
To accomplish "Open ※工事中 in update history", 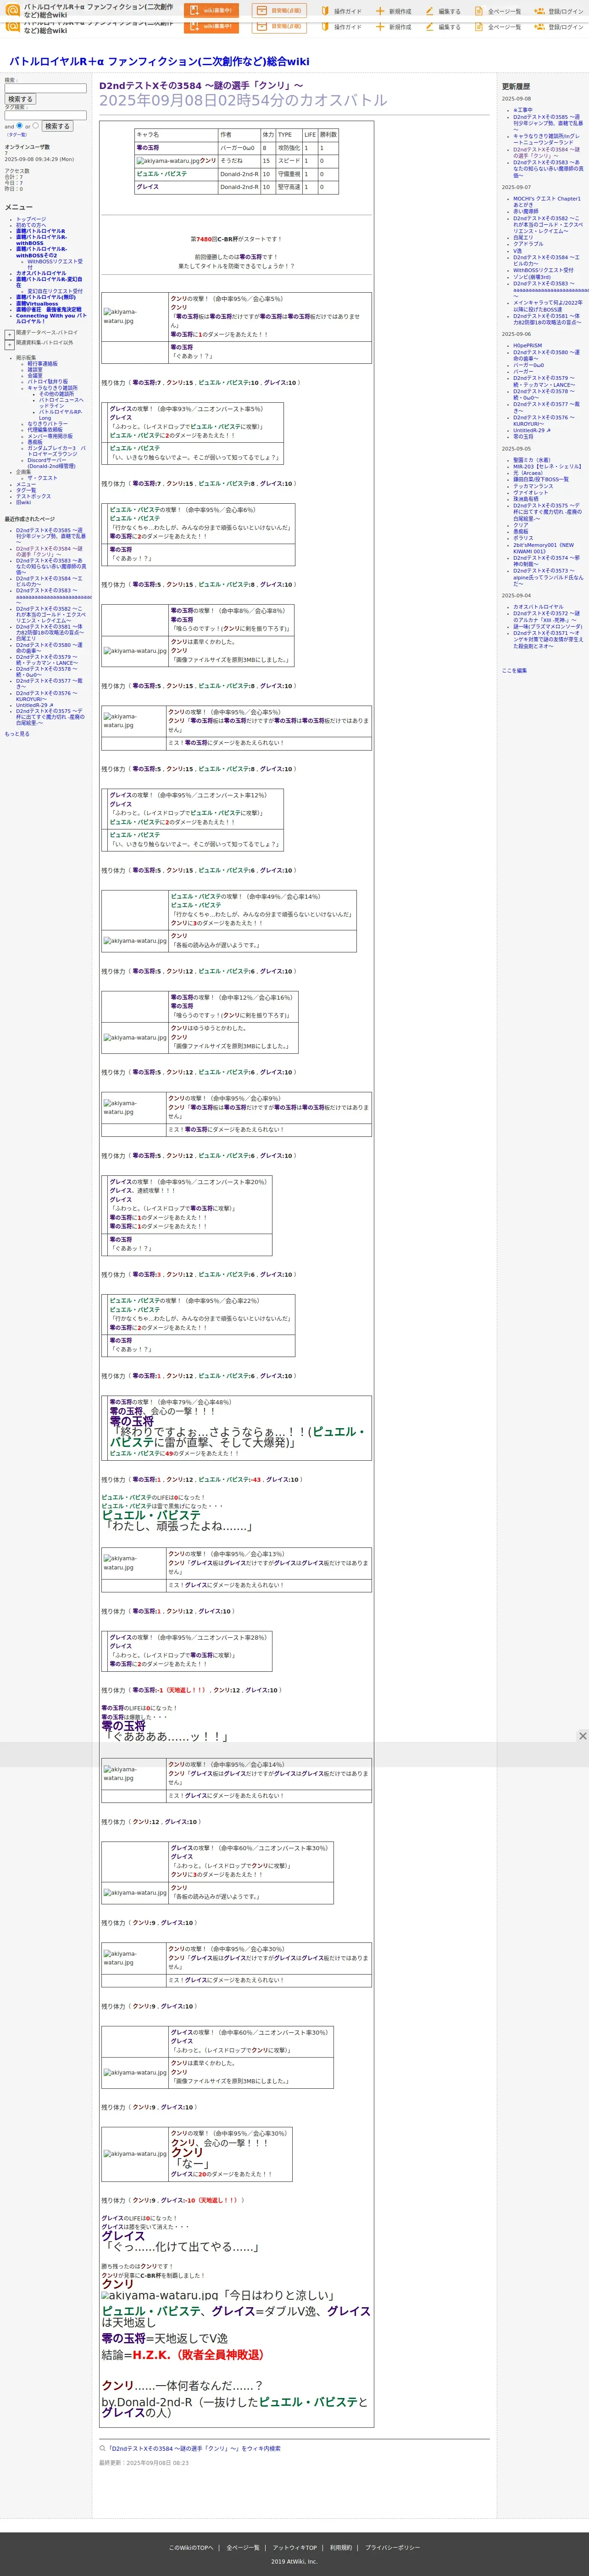I will point(523,110).
